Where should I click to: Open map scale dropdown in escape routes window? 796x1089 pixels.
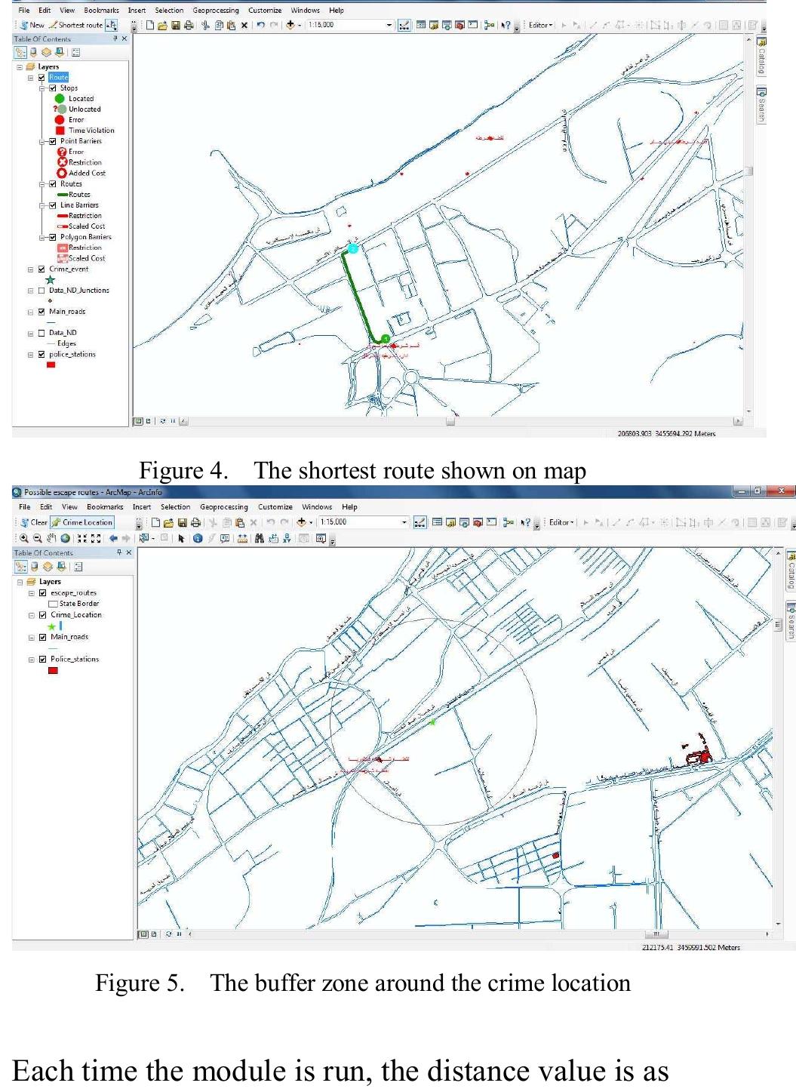tap(404, 522)
